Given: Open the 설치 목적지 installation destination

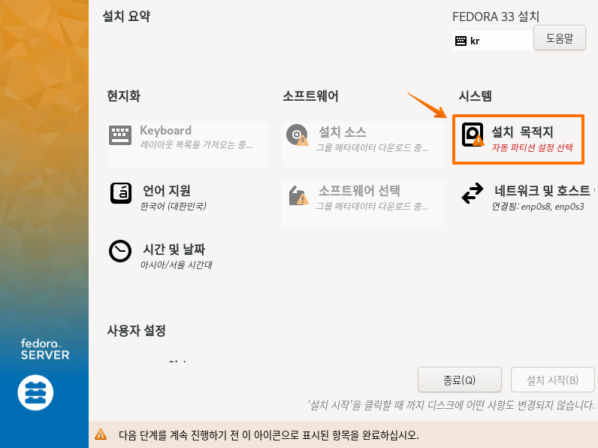Looking at the screenshot, I should [518, 140].
